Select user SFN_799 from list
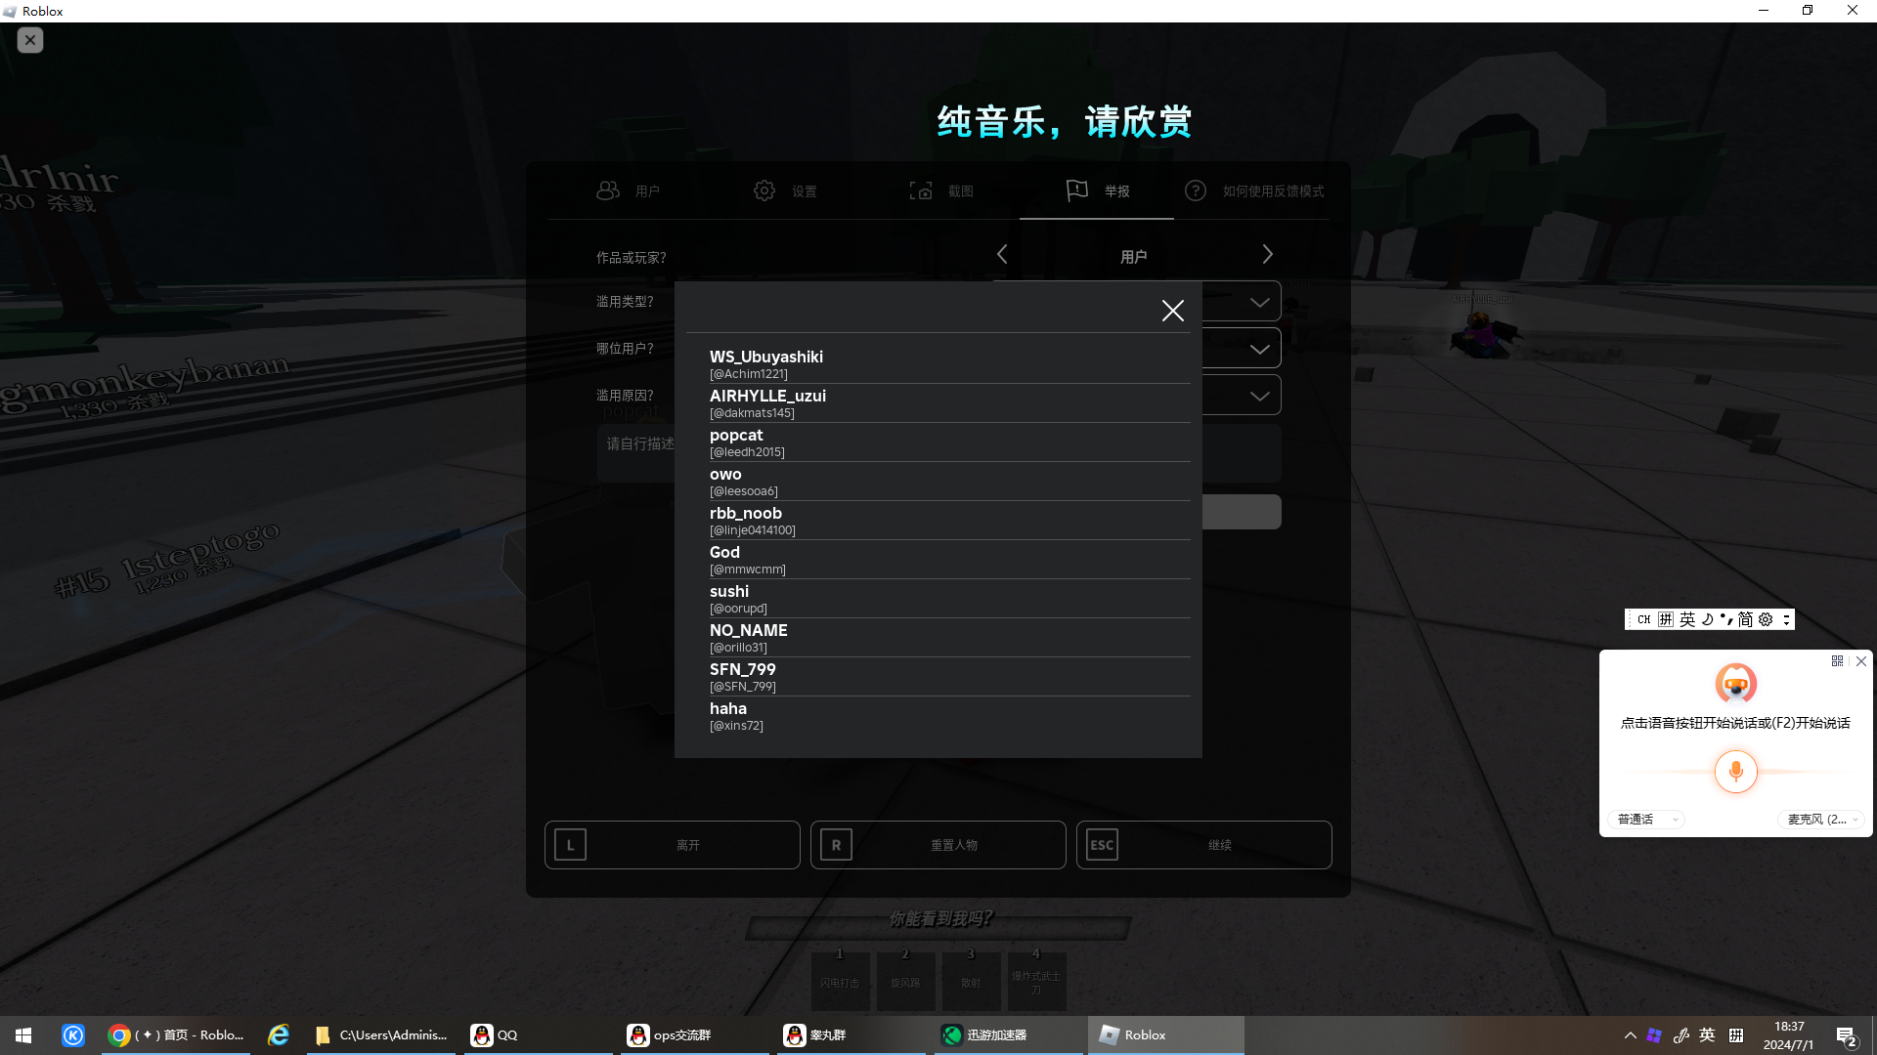This screenshot has width=1877, height=1055. [x=949, y=676]
